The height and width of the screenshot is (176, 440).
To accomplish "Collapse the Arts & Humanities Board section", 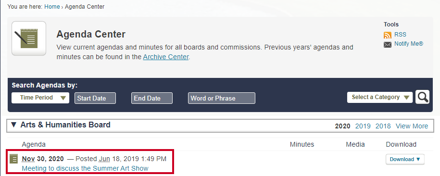I will click(x=14, y=125).
